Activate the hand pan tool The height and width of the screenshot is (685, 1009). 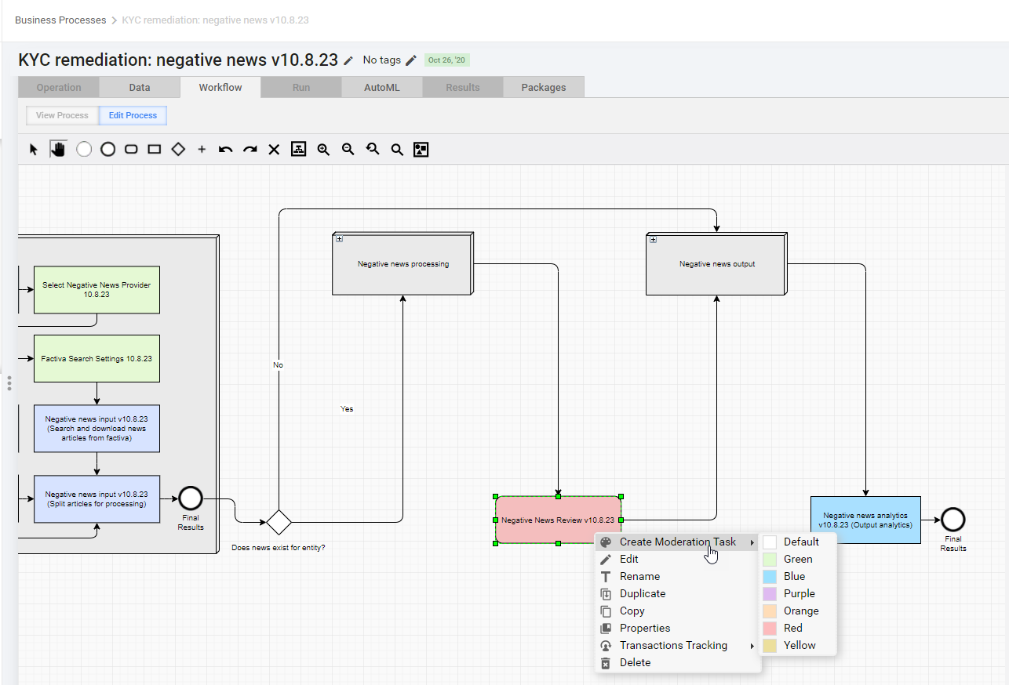point(57,149)
